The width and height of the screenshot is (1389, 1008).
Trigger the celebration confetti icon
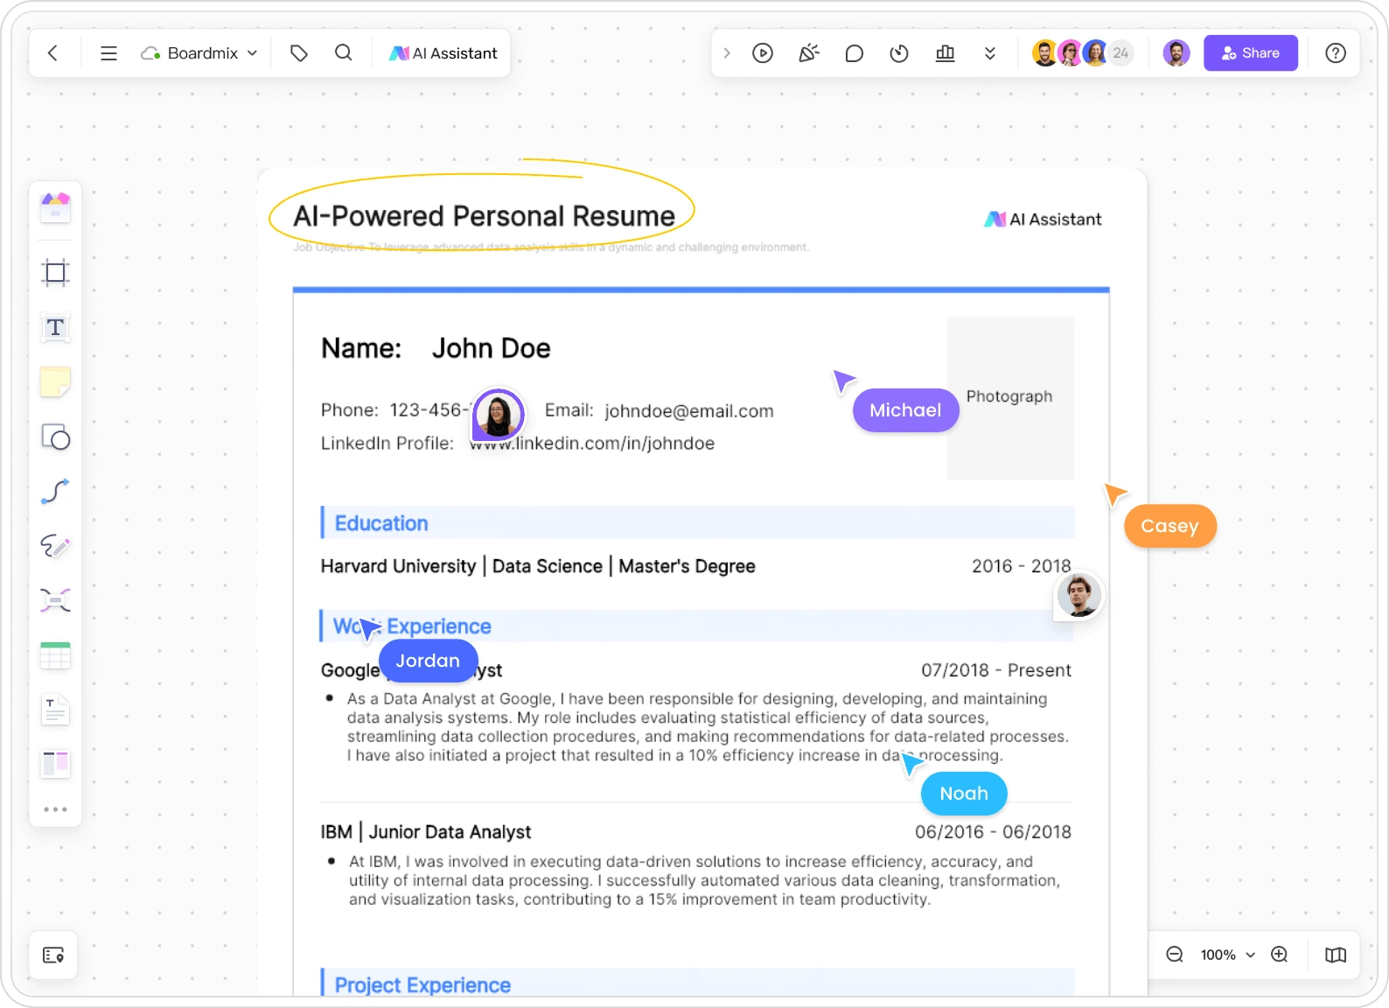809,53
